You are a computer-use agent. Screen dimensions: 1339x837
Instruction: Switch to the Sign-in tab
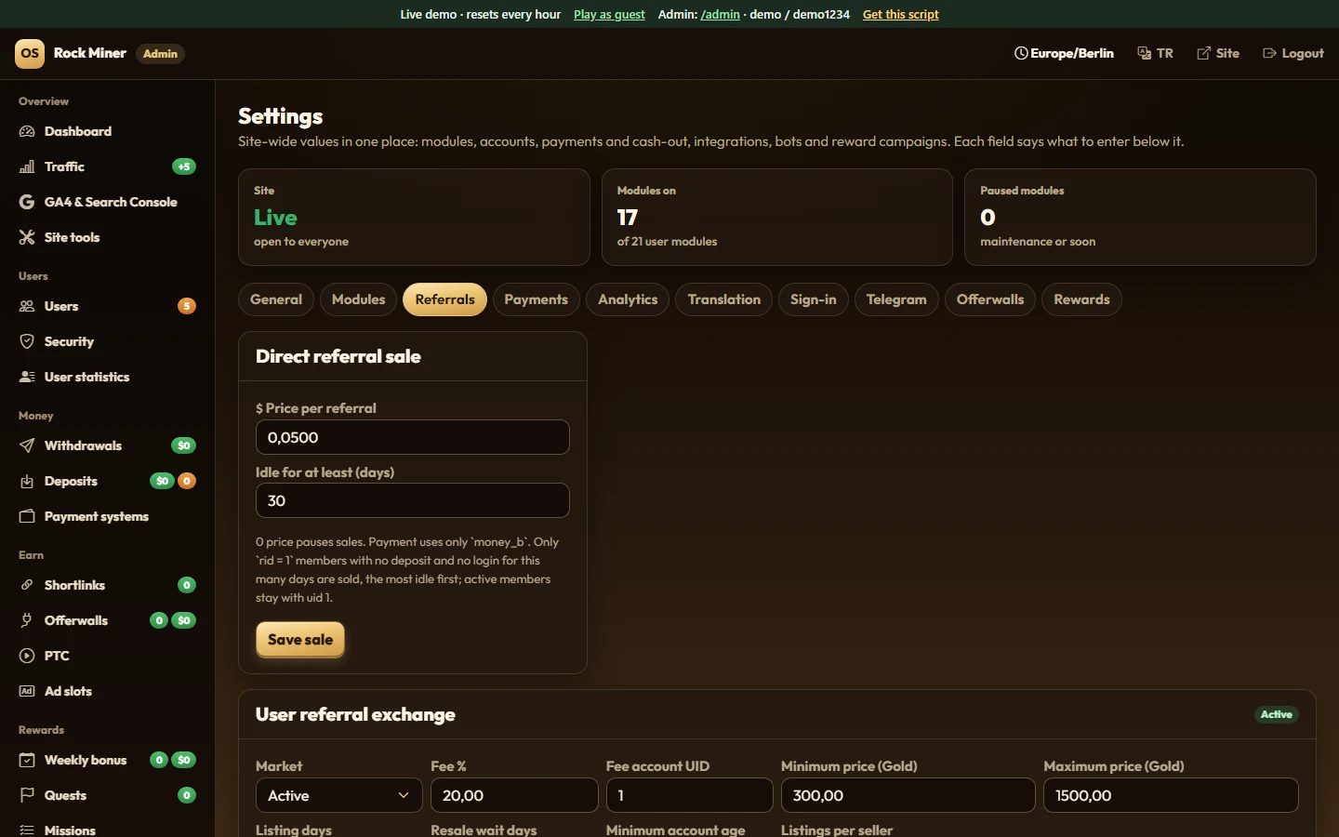click(814, 299)
